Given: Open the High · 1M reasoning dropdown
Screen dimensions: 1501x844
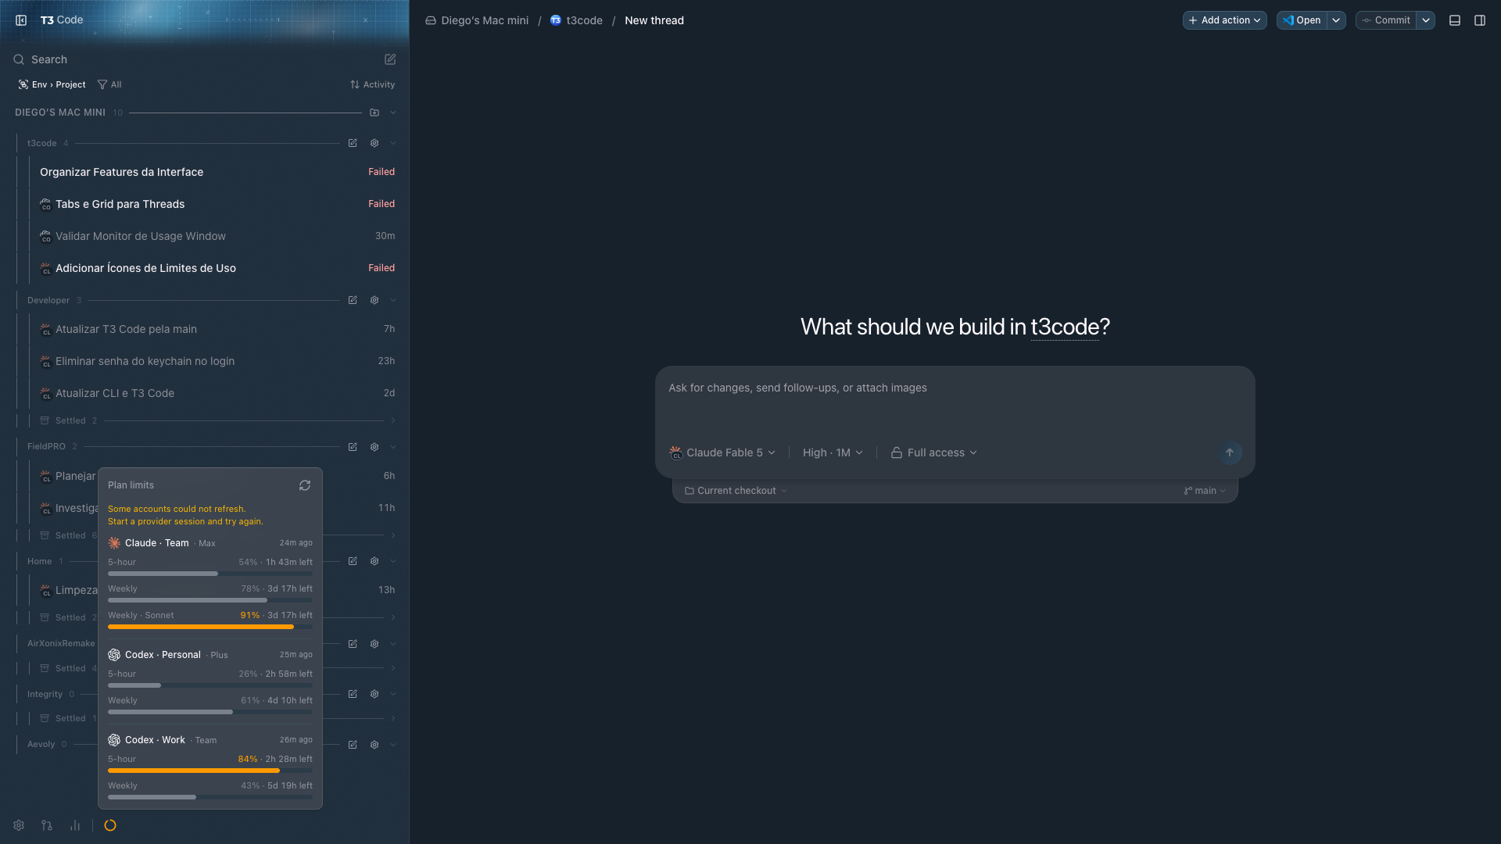Looking at the screenshot, I should tap(833, 452).
